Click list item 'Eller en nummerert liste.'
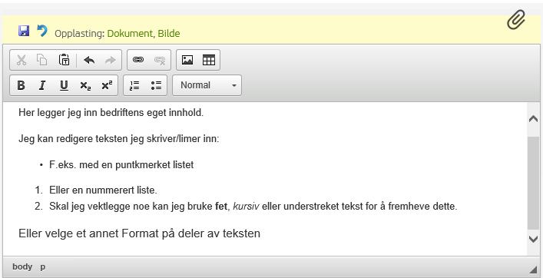This screenshot has width=543, height=278. 103,190
